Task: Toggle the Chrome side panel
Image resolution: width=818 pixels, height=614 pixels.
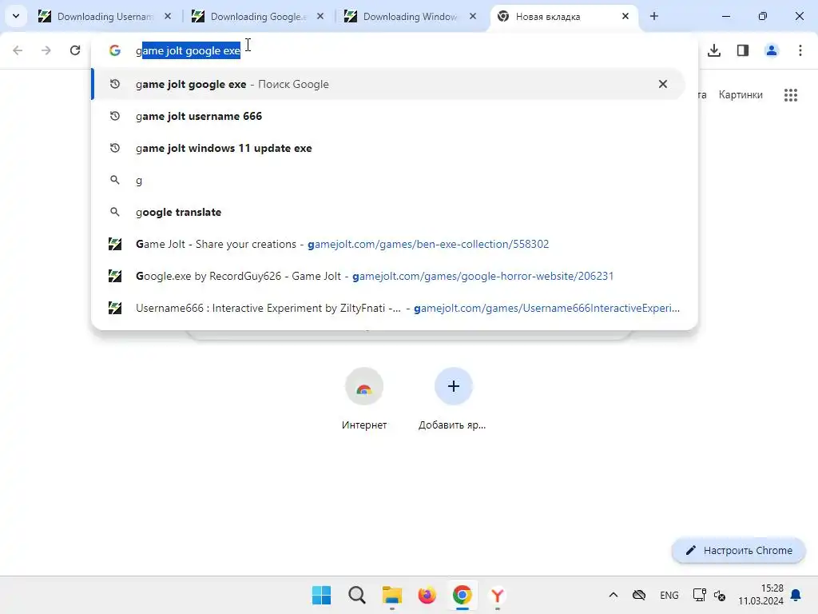Action: coord(743,50)
